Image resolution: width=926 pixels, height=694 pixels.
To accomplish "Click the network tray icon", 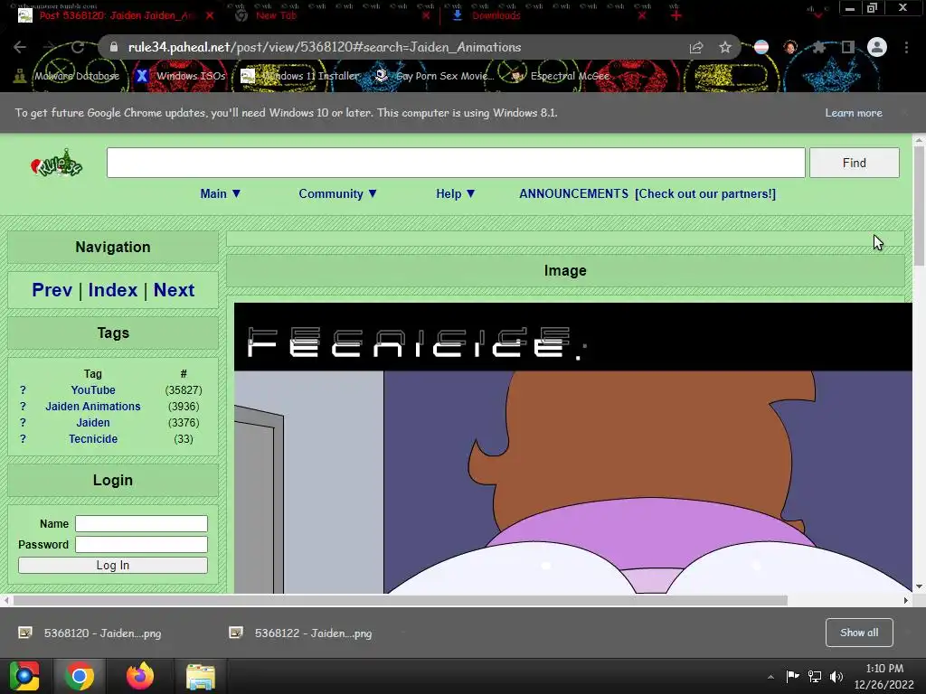I will [x=815, y=676].
